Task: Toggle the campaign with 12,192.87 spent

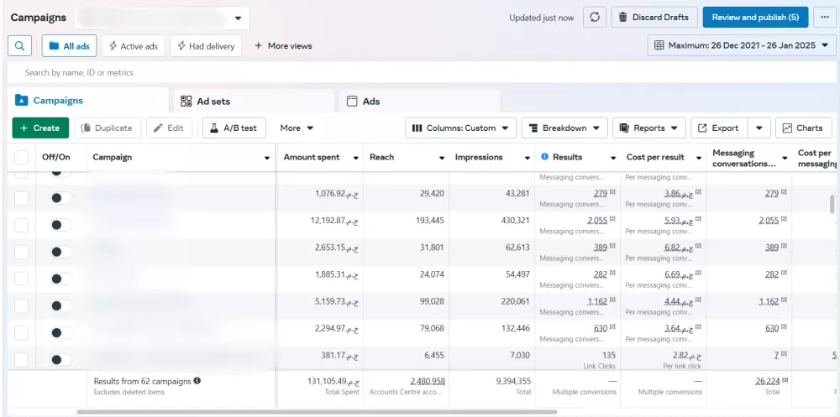Action: pos(60,225)
